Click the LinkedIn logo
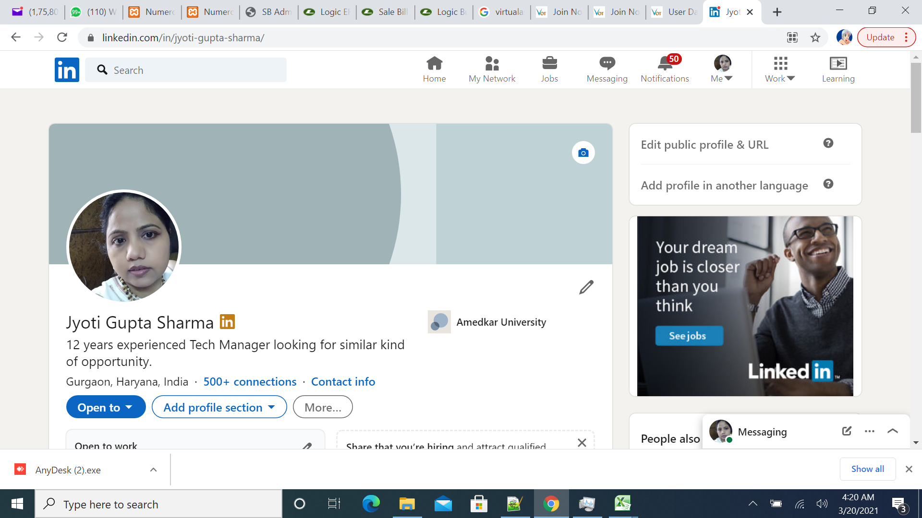This screenshot has width=922, height=518. [x=67, y=70]
